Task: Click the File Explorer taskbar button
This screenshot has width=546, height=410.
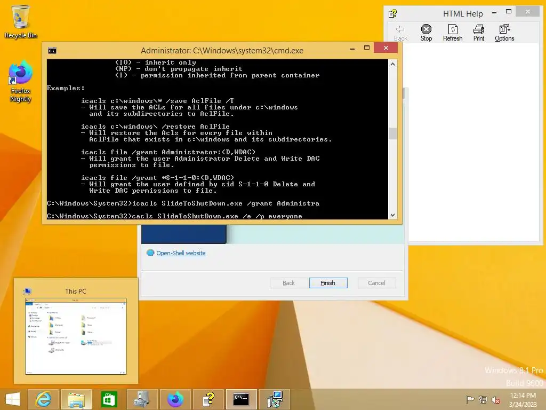Action: coord(76,399)
